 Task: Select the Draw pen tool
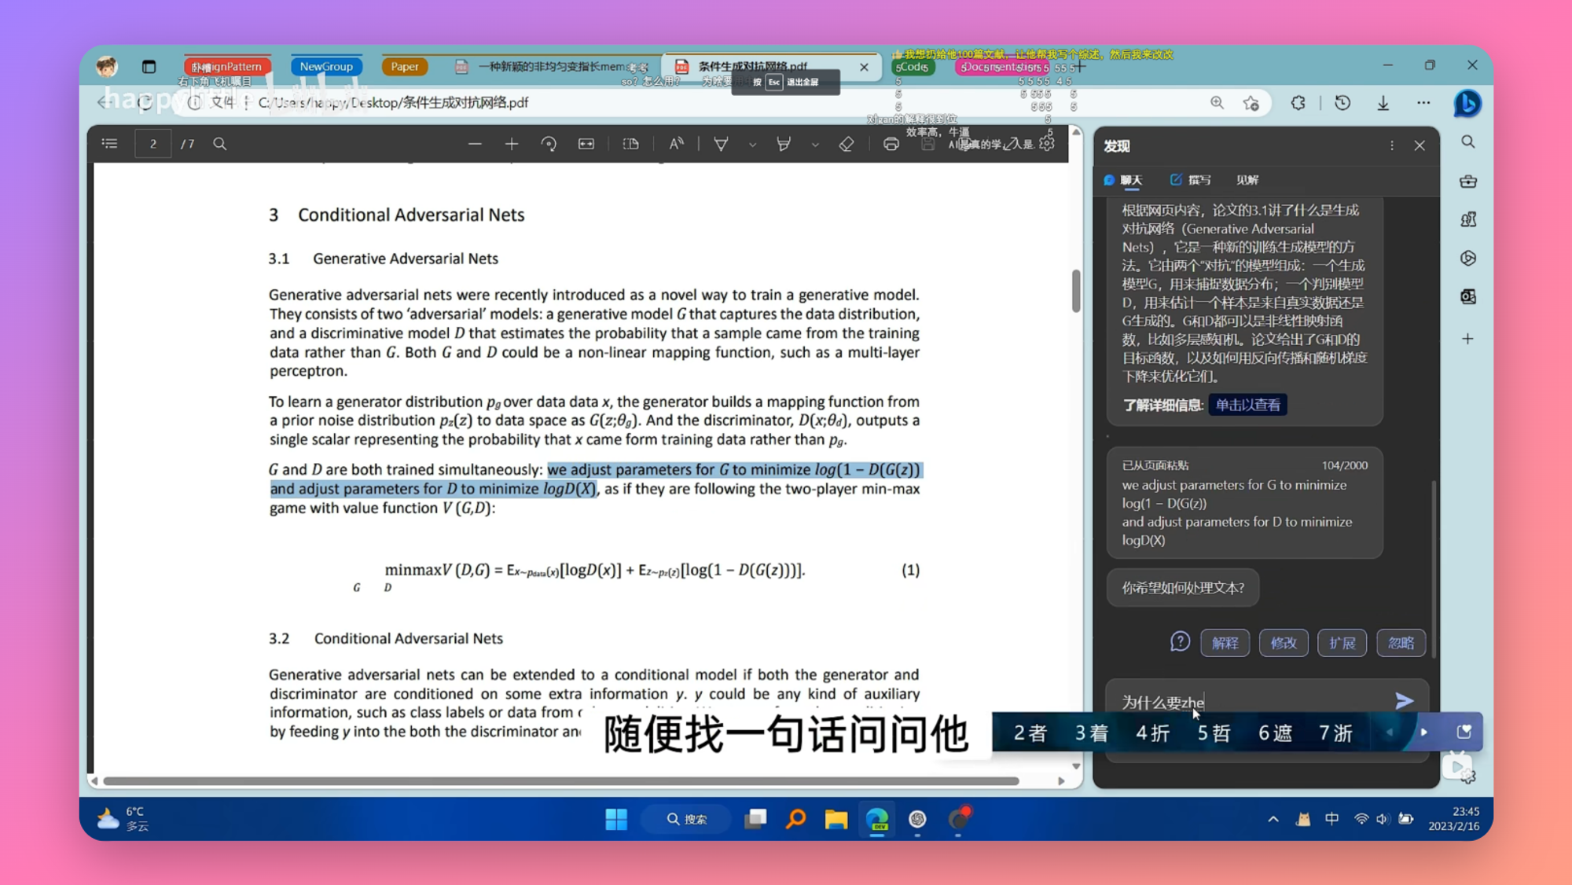pyautogui.click(x=721, y=144)
